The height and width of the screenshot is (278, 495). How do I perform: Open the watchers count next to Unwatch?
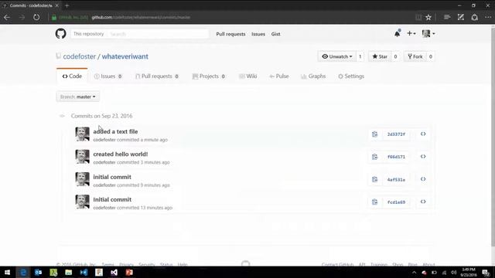[360, 56]
